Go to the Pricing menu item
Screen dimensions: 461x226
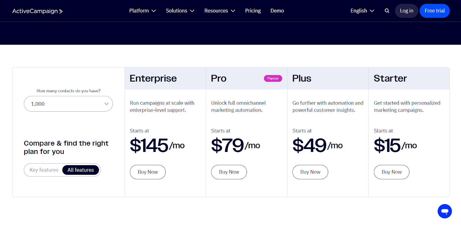[x=253, y=11]
